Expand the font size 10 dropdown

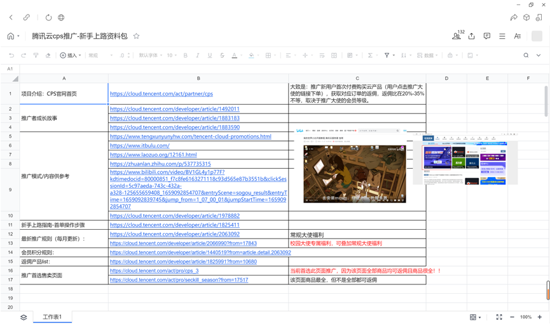[x=172, y=55]
